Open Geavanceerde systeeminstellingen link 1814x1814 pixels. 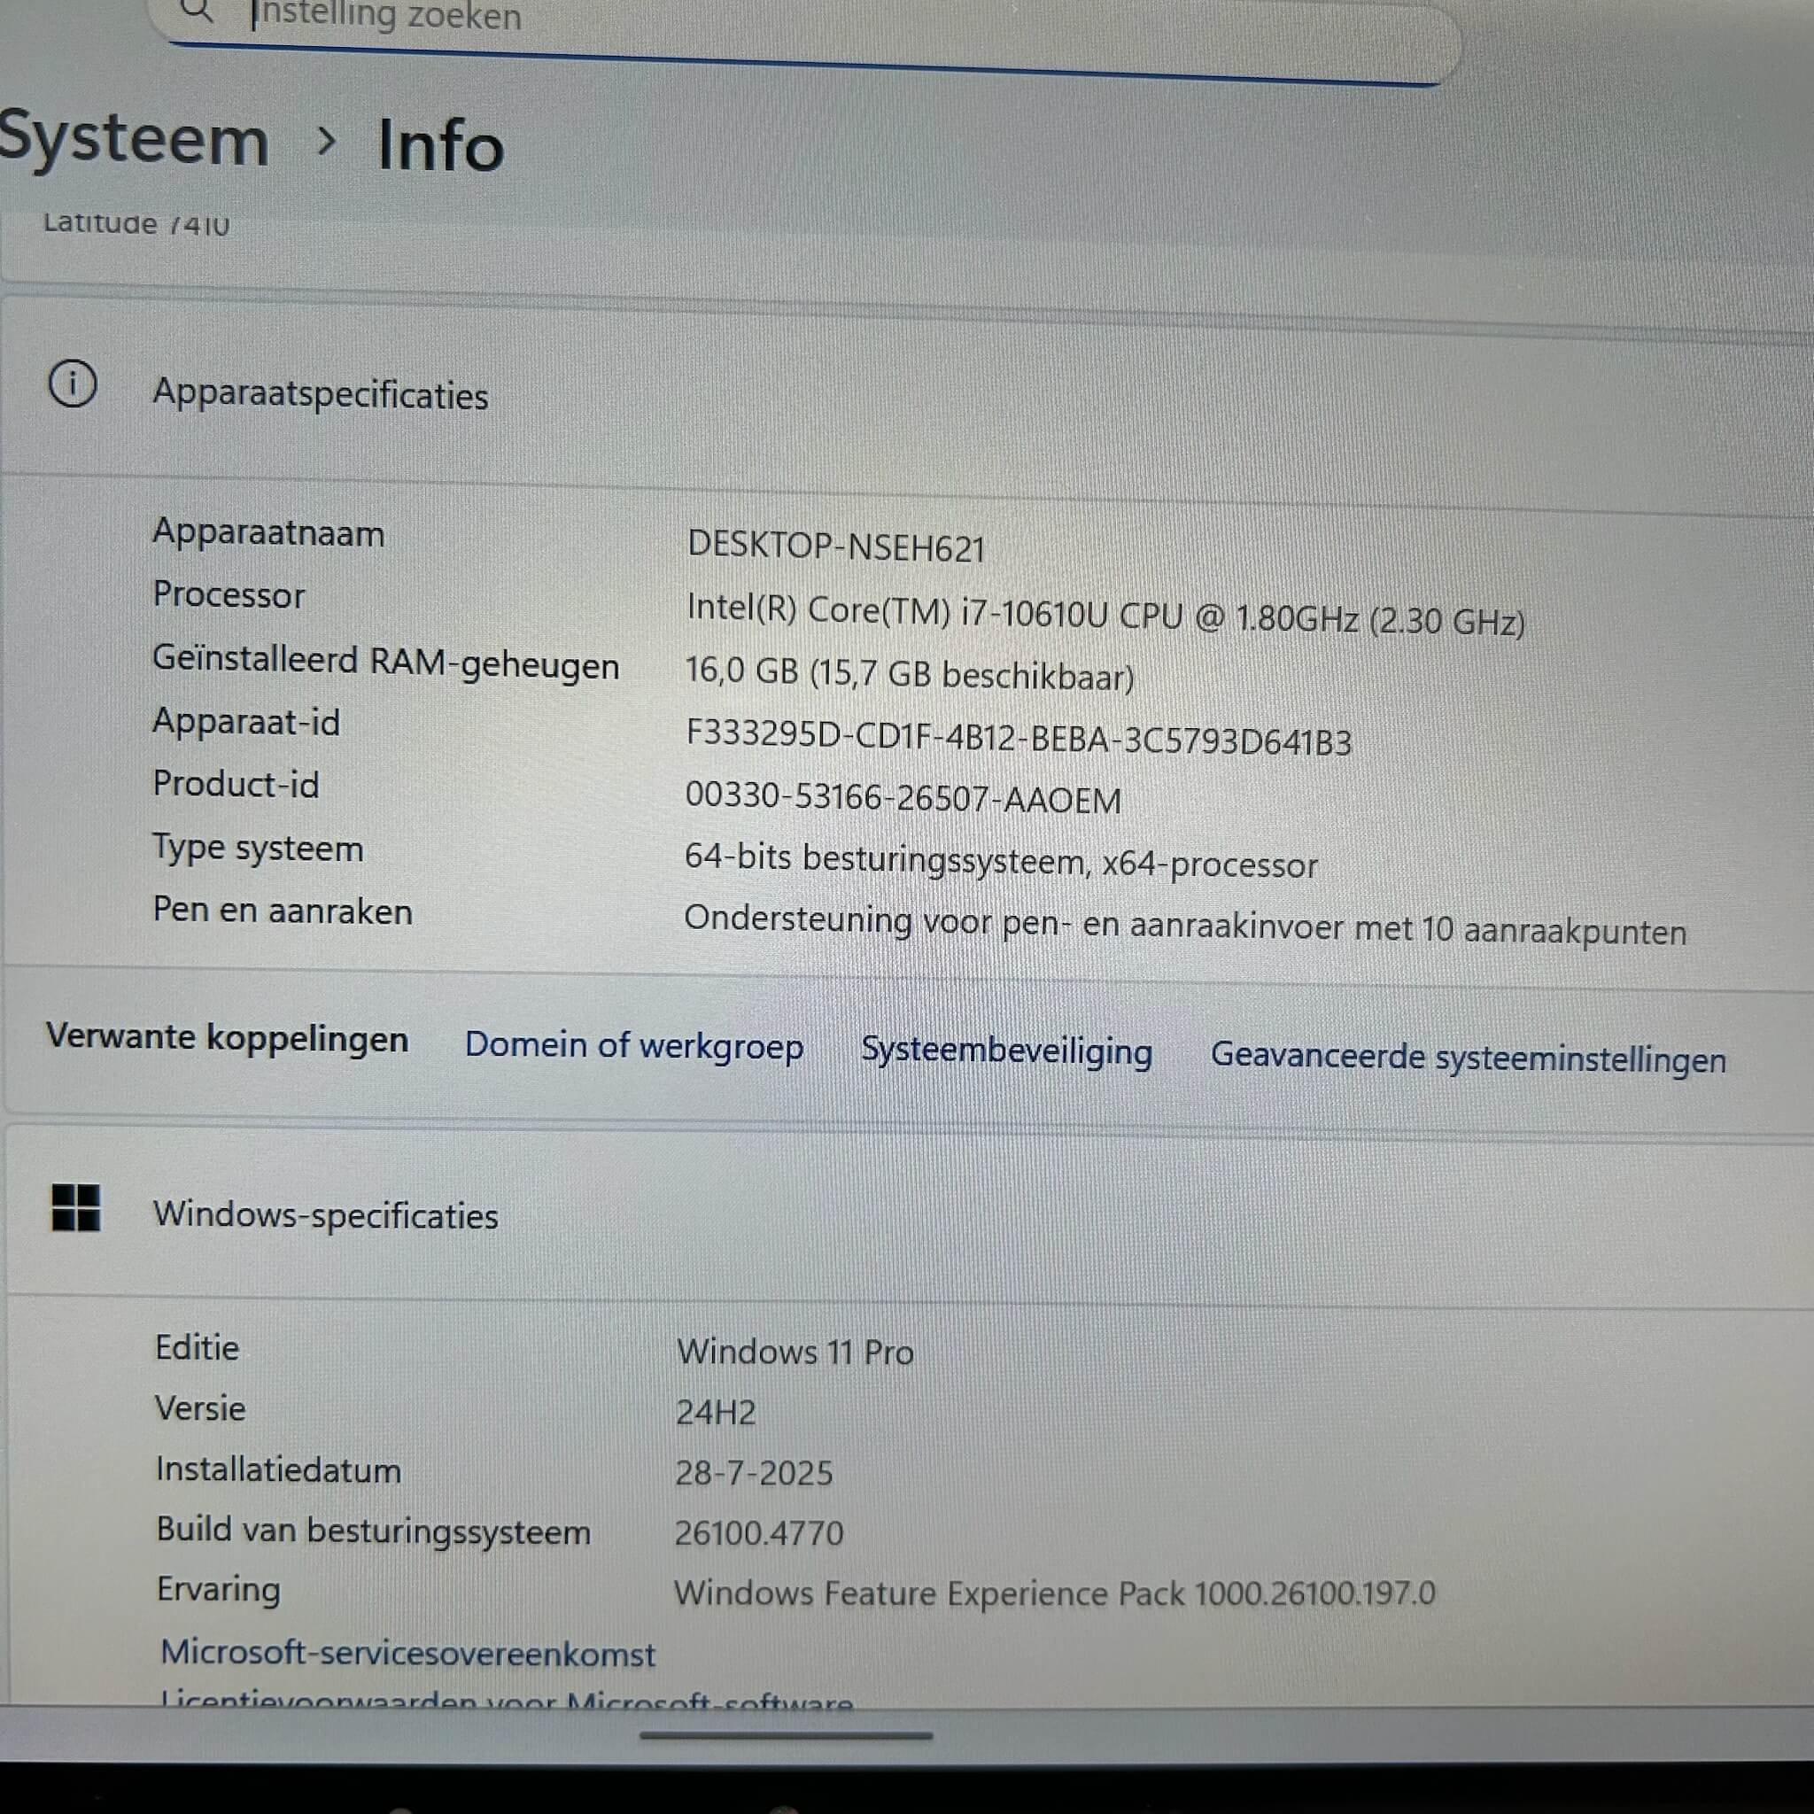click(x=1468, y=1058)
